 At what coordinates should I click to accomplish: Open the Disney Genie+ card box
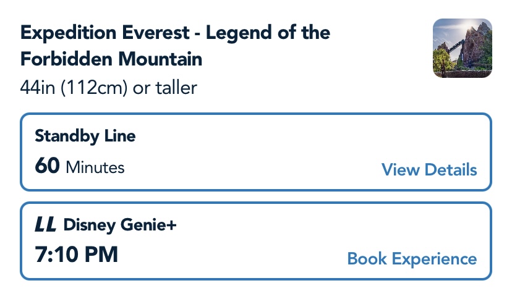tap(256, 241)
